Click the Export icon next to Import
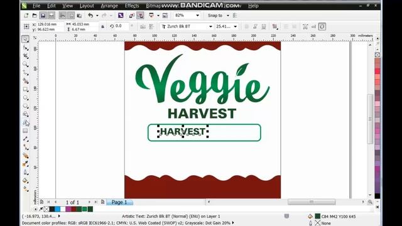402x226 pixels. (x=140, y=16)
